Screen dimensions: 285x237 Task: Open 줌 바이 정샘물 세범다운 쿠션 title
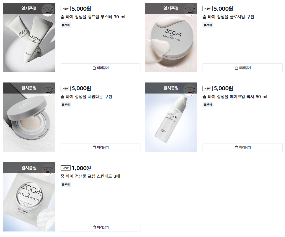click(x=86, y=97)
